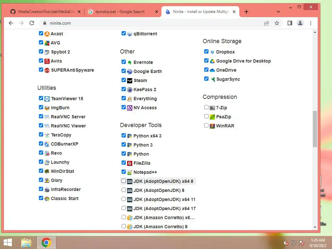Click the Google Drive for Desktop icon

tap(212, 61)
